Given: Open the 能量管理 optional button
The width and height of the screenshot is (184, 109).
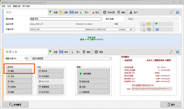Looking at the screenshot, I should tap(51, 87).
